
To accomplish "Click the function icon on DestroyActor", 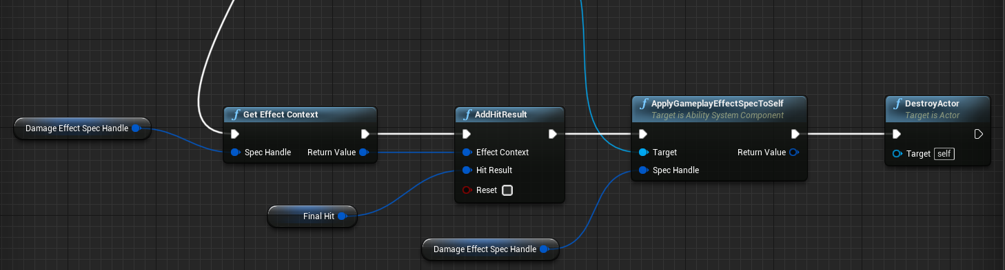I will (897, 104).
